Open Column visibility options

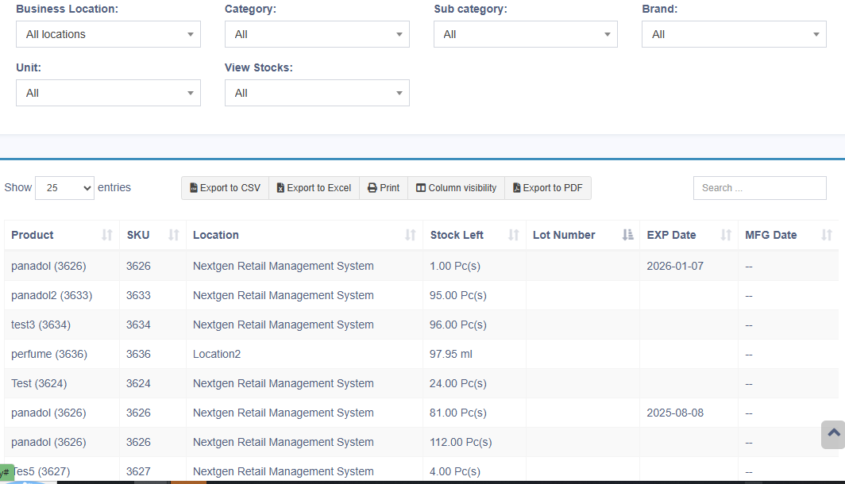[457, 188]
